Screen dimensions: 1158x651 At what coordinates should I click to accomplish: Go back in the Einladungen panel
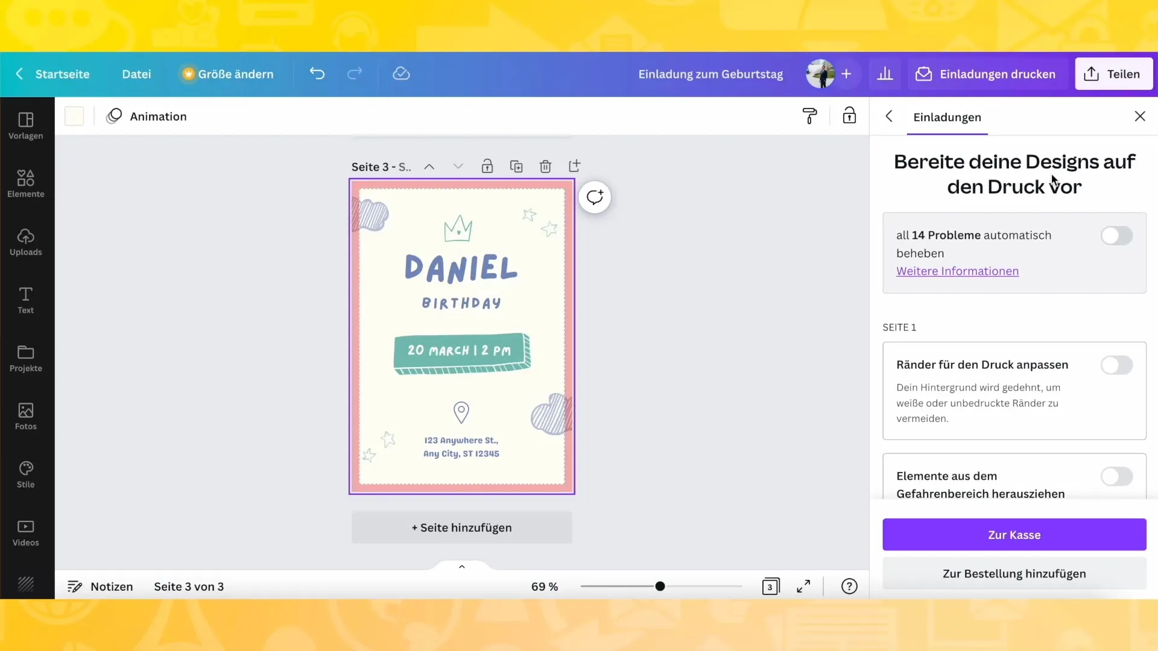point(889,116)
